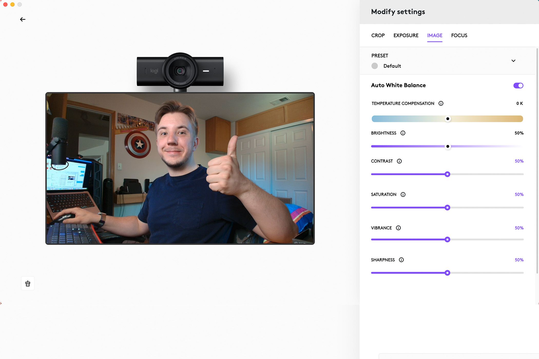Disable Auto White Balance
The image size is (539, 359).
click(x=518, y=85)
